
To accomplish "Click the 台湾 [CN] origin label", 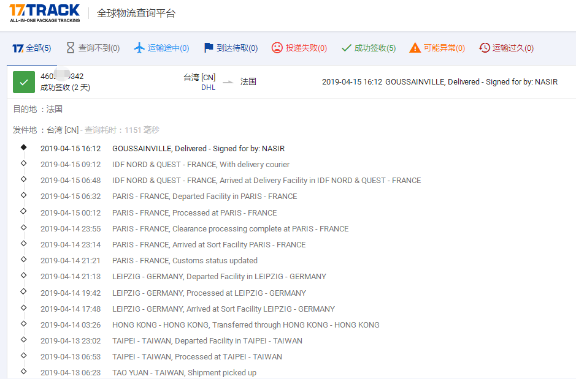I will (199, 77).
